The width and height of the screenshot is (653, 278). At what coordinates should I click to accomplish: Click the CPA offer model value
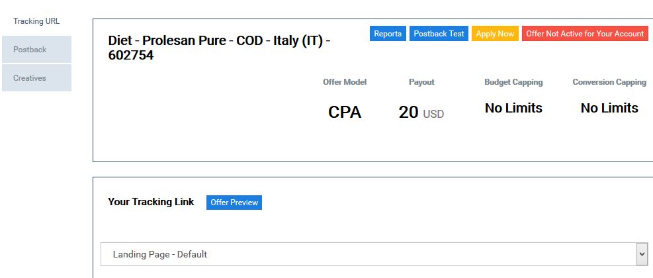coord(345,112)
